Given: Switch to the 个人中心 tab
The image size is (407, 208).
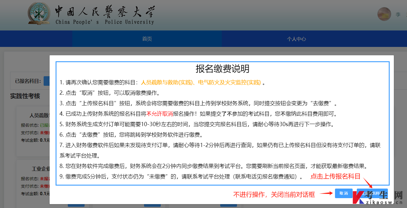Looking at the screenshot, I should tap(296, 39).
